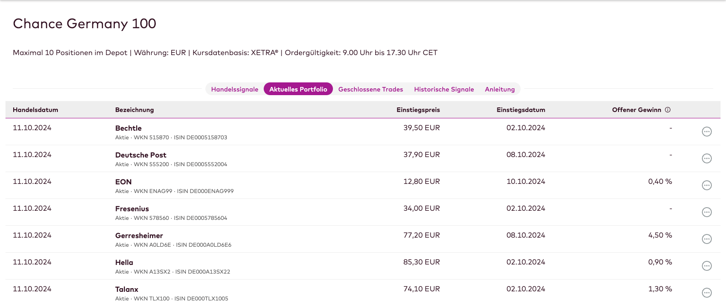
Task: Click Chance Germany 100 heading
Action: pos(85,24)
